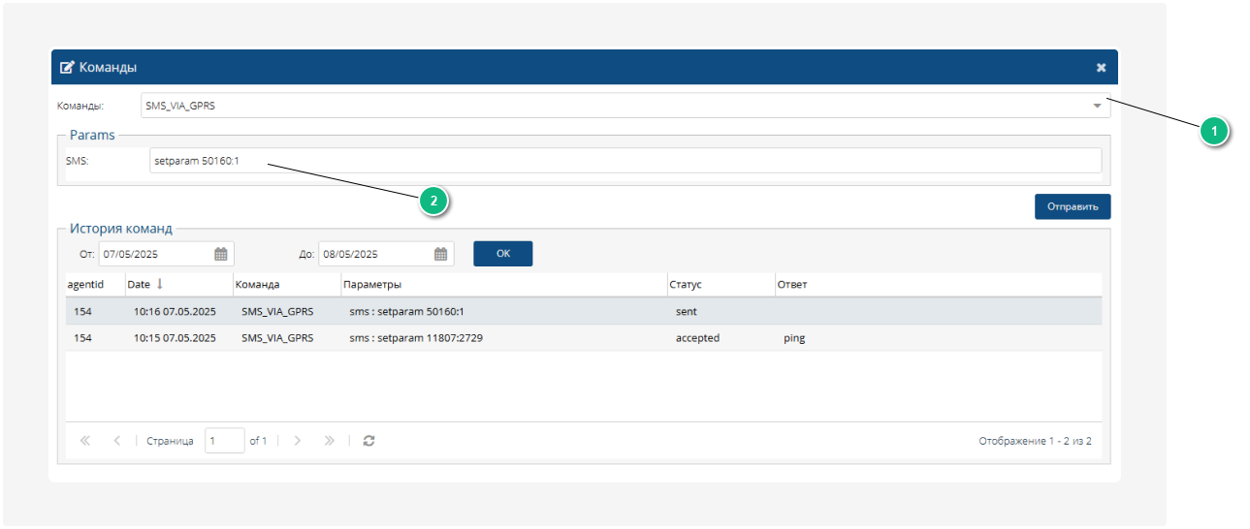Sort by the Статус column header
This screenshot has height=529, width=1250.
point(721,285)
